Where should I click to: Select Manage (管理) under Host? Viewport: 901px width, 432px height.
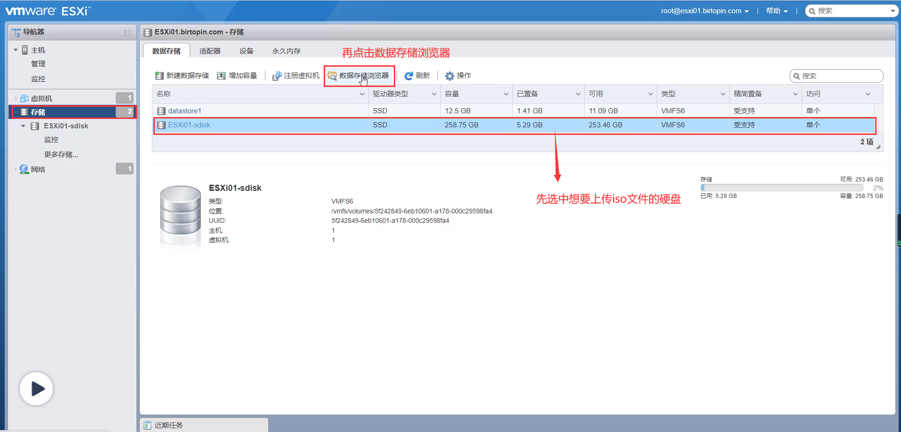click(39, 64)
